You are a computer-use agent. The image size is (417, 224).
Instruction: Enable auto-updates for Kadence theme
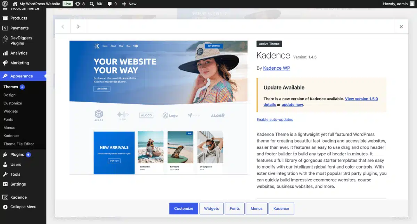coord(275,120)
